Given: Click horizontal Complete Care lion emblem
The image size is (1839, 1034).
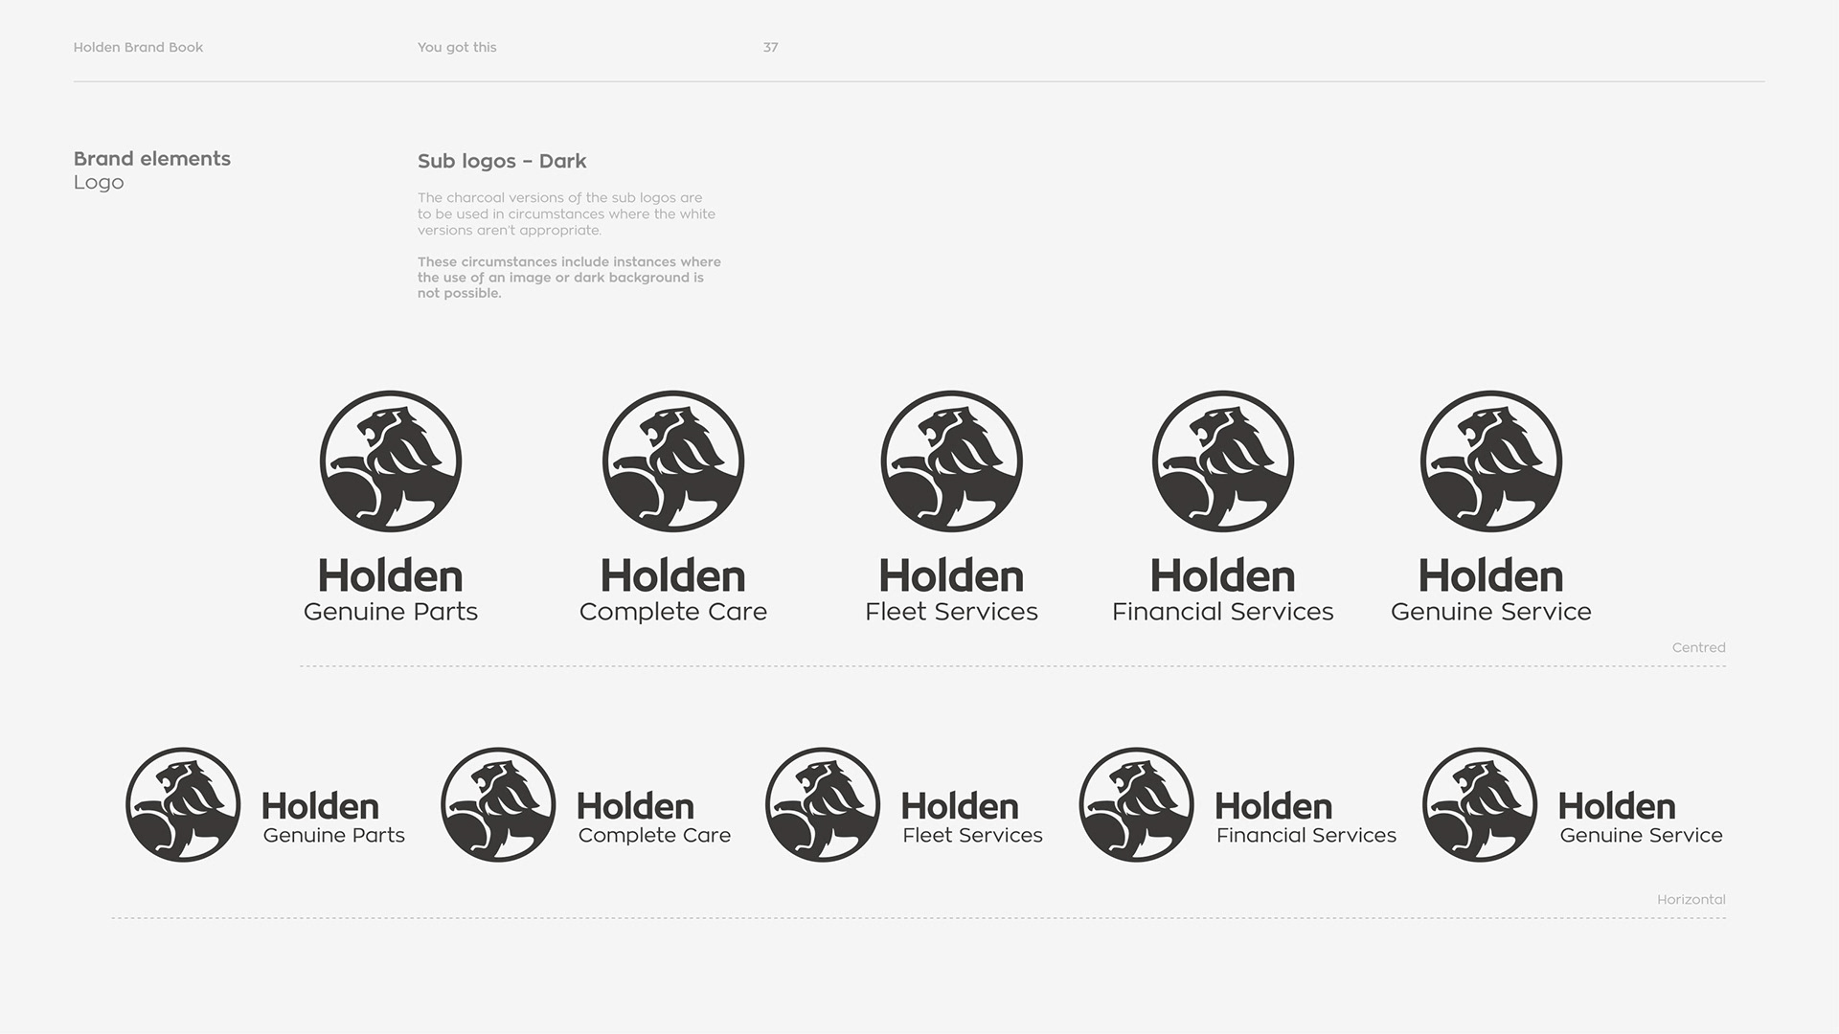Looking at the screenshot, I should click(498, 805).
